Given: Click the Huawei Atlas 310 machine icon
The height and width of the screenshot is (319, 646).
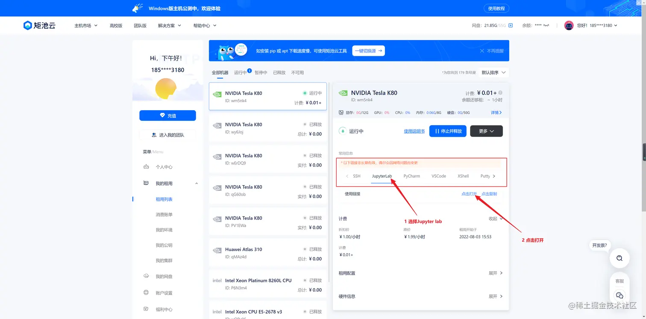Looking at the screenshot, I should (217, 251).
